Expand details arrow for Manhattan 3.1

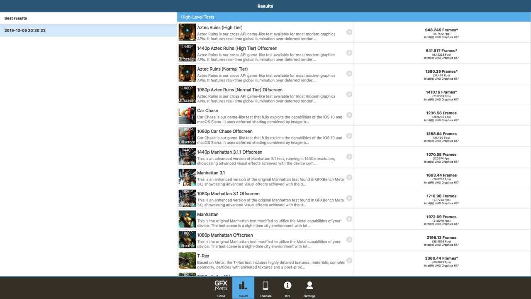349,177
